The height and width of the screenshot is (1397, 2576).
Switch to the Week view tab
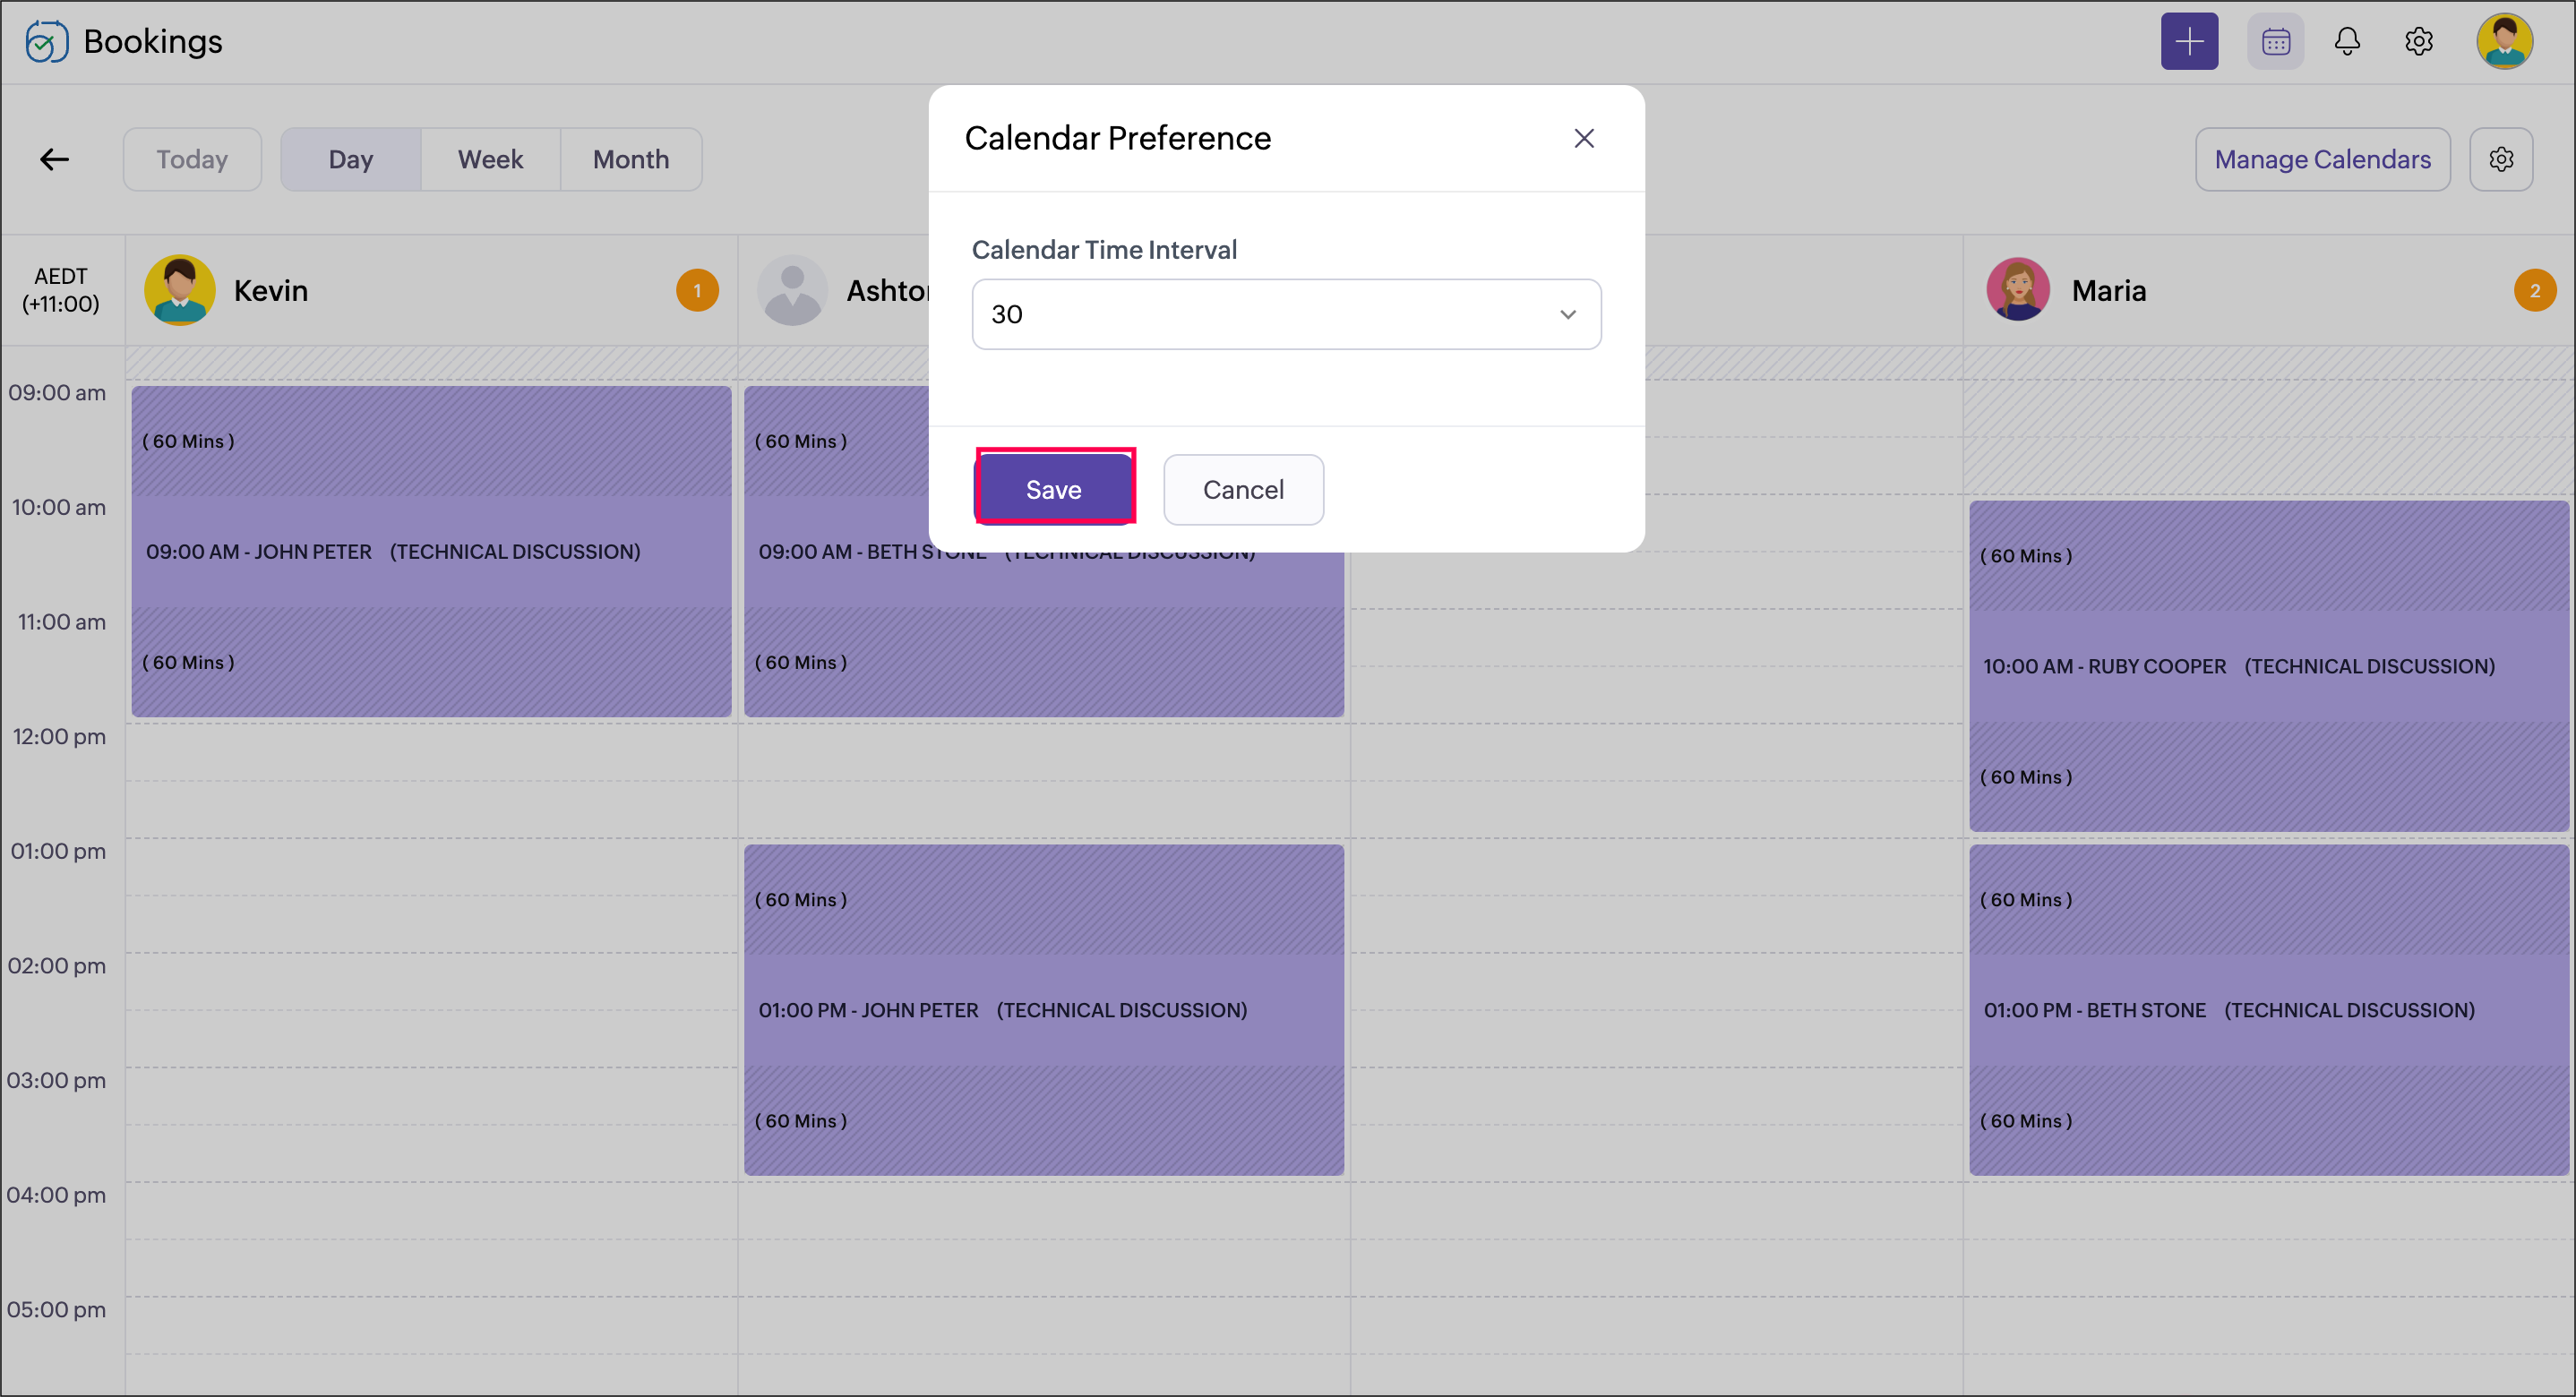point(490,159)
